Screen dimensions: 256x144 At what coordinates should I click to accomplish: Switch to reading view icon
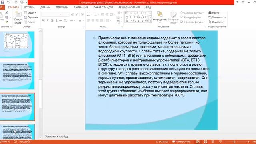coord(213,142)
